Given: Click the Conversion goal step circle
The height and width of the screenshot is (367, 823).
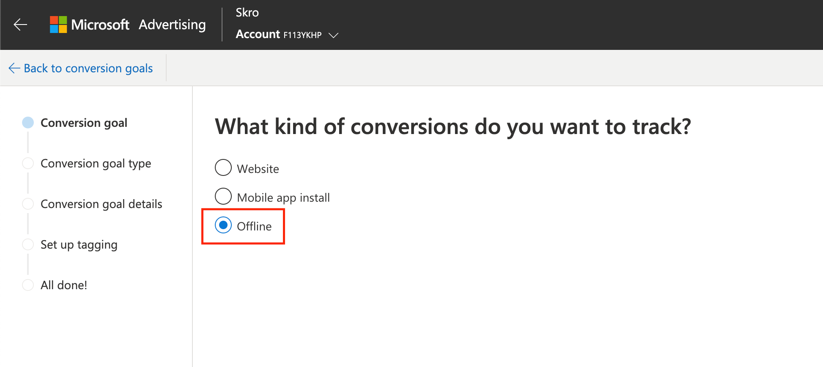Looking at the screenshot, I should (x=28, y=123).
